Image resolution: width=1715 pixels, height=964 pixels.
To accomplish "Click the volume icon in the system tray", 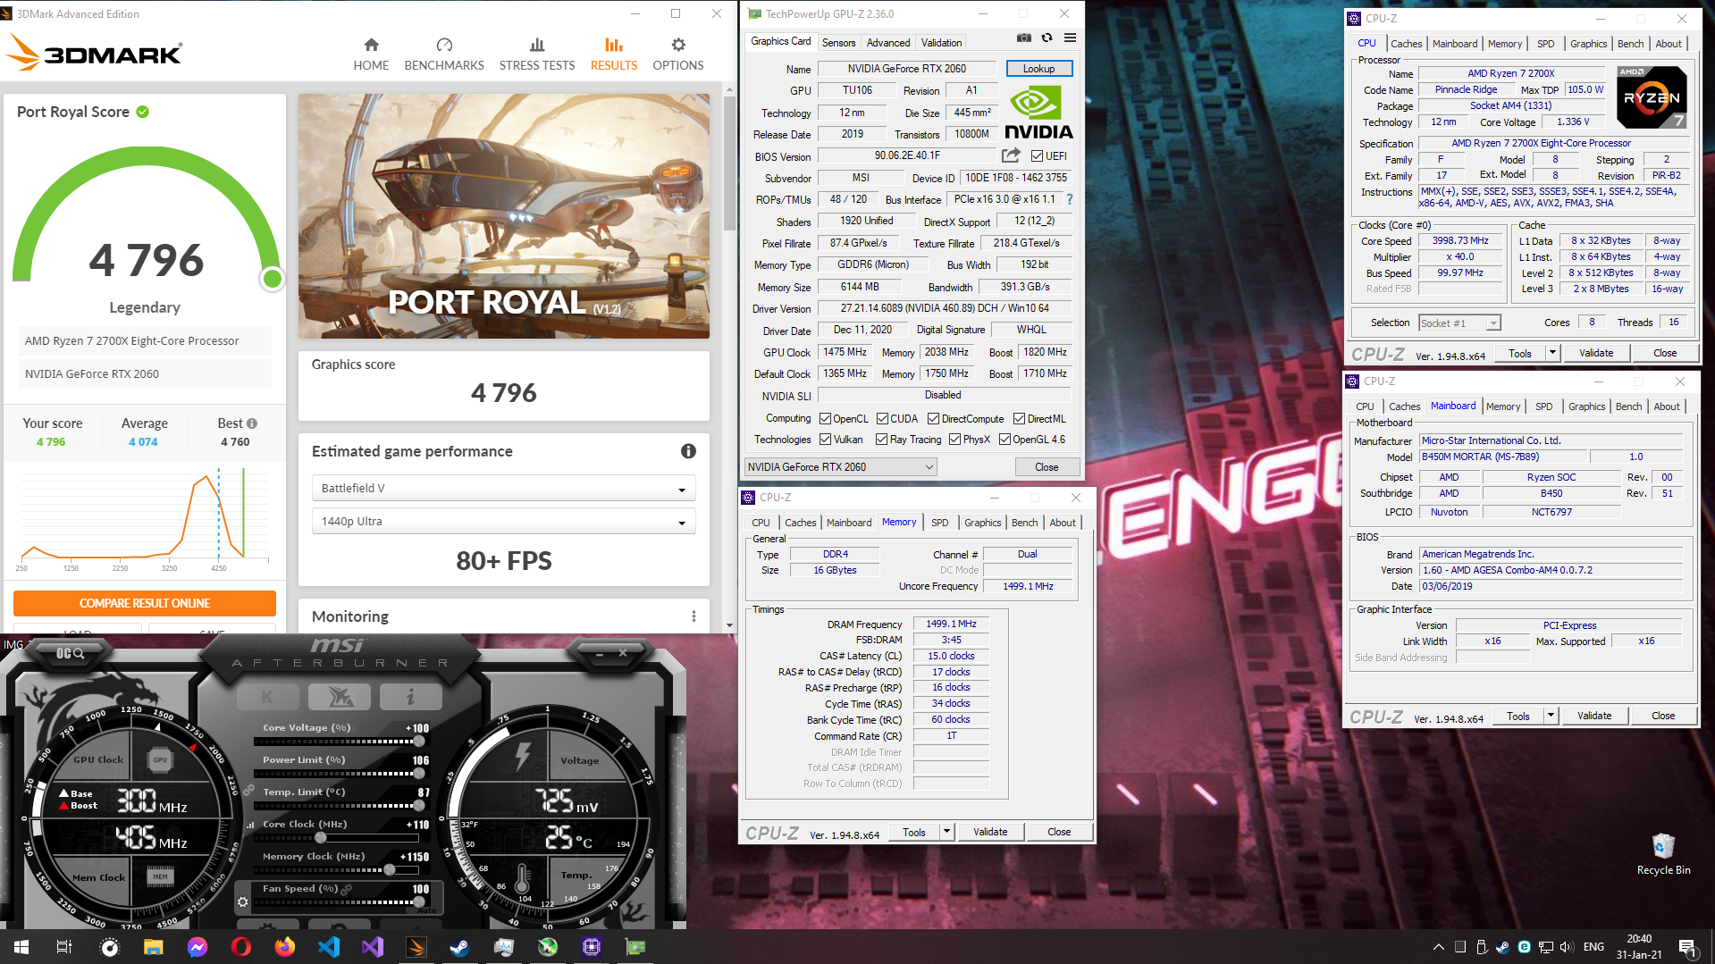I will [1567, 947].
